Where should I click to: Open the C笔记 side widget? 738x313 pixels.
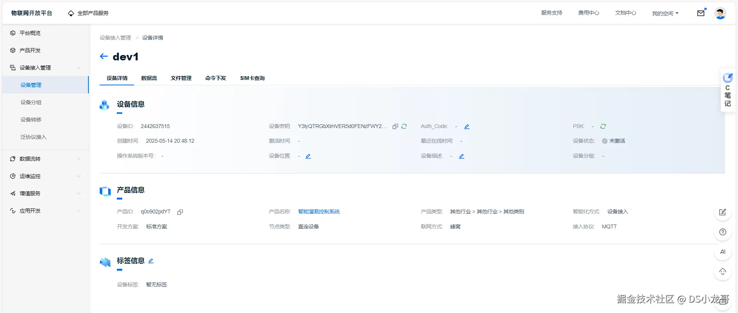click(728, 90)
